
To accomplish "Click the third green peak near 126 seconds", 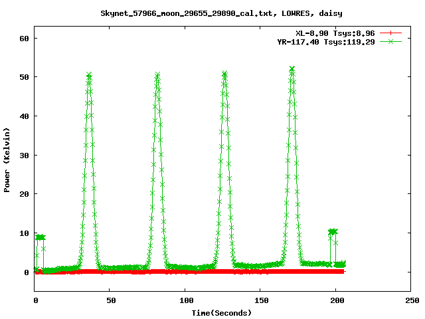I will 224,74.
